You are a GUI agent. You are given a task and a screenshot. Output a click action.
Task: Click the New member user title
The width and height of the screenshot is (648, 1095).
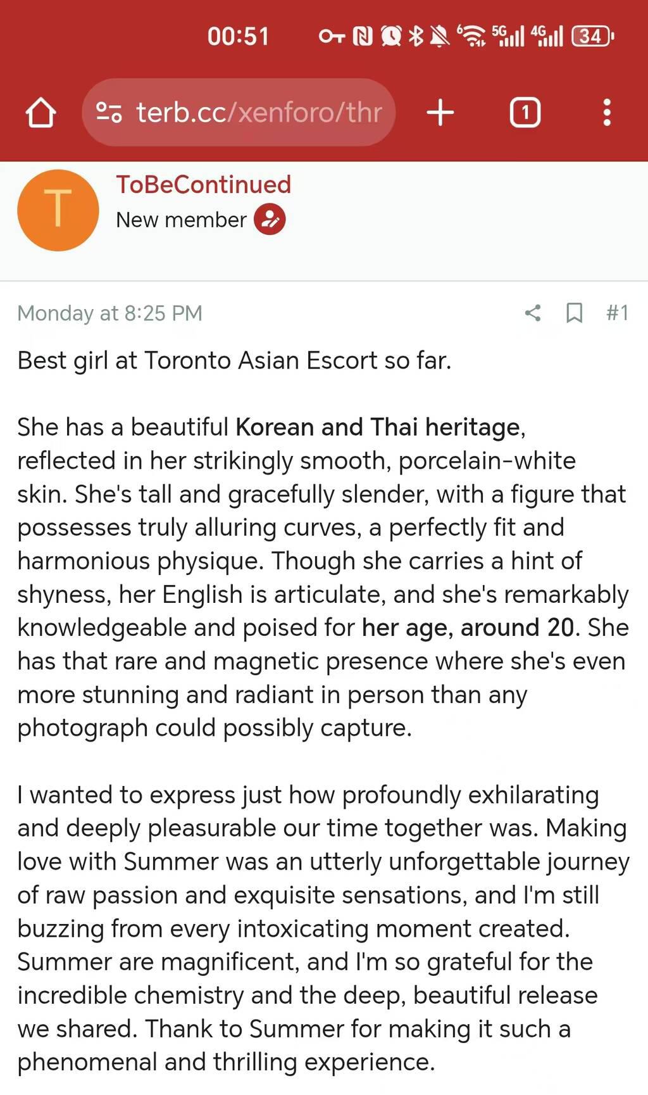coord(181,220)
